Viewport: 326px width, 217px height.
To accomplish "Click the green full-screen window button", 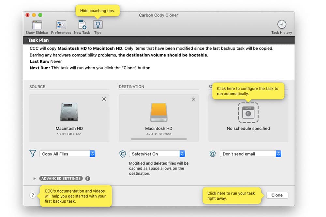I will [x=40, y=15].
